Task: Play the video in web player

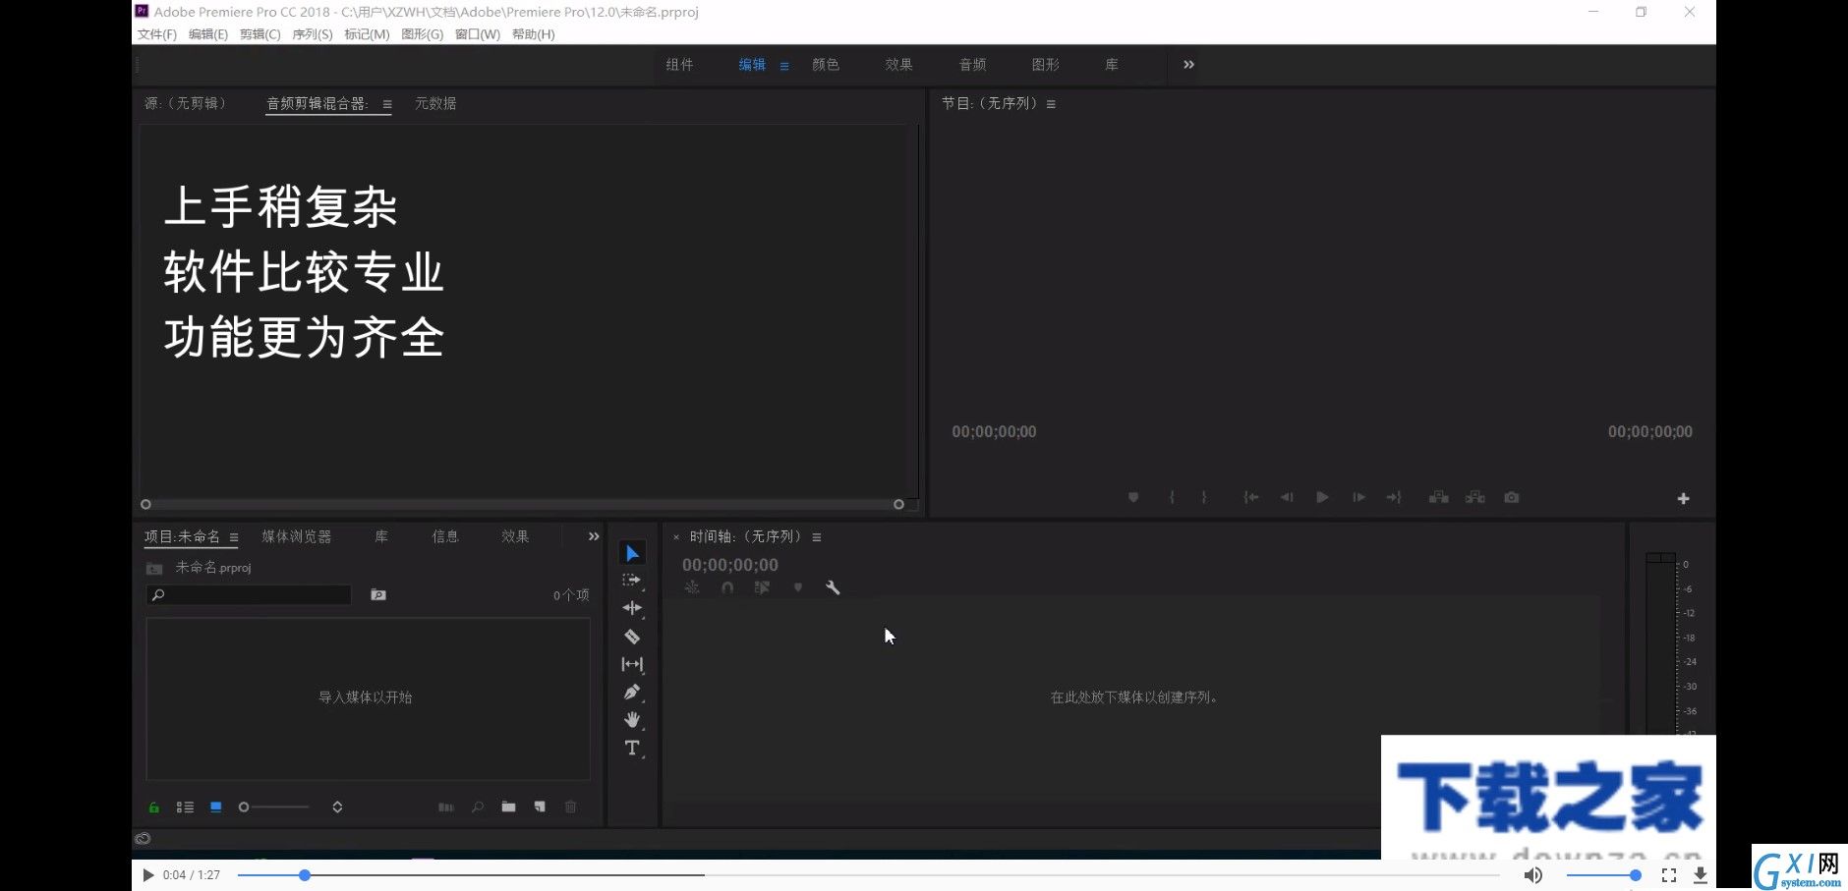Action: click(x=147, y=875)
